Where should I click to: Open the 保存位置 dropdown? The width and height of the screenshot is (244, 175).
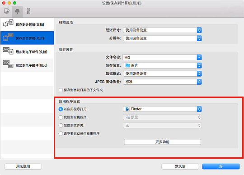tap(162, 66)
